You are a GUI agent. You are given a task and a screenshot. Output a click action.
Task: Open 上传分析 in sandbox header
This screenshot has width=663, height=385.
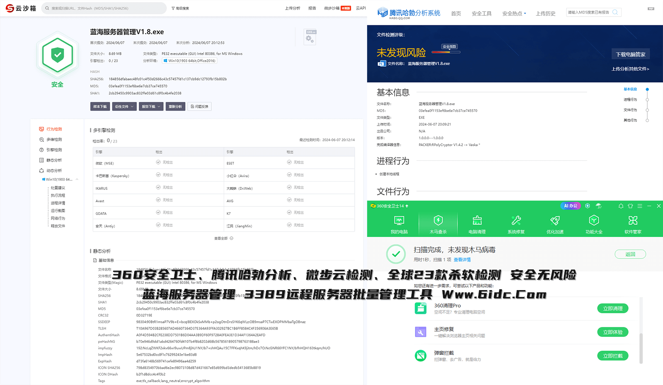(x=293, y=8)
